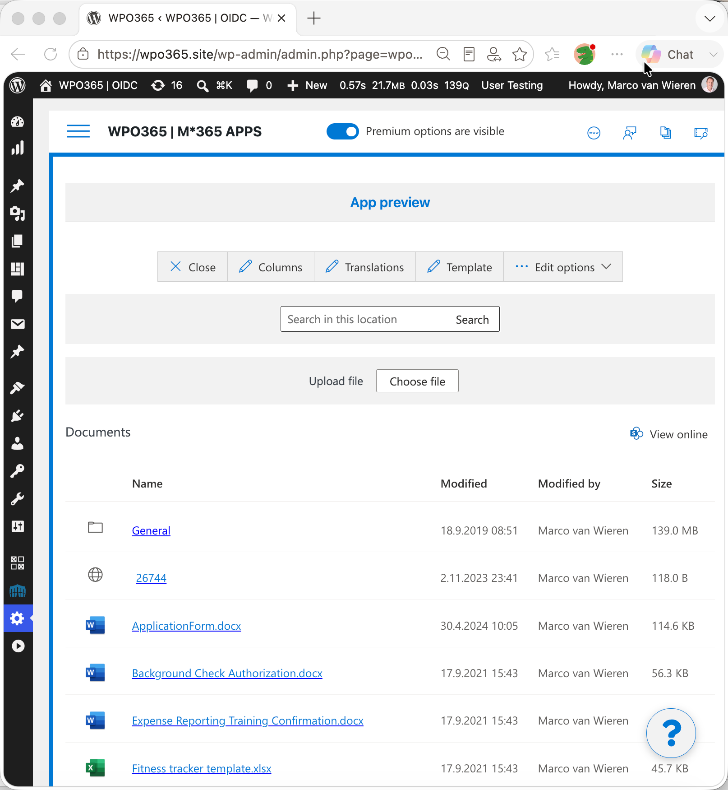Add page to browser favorites star
728x790 pixels.
(x=520, y=55)
